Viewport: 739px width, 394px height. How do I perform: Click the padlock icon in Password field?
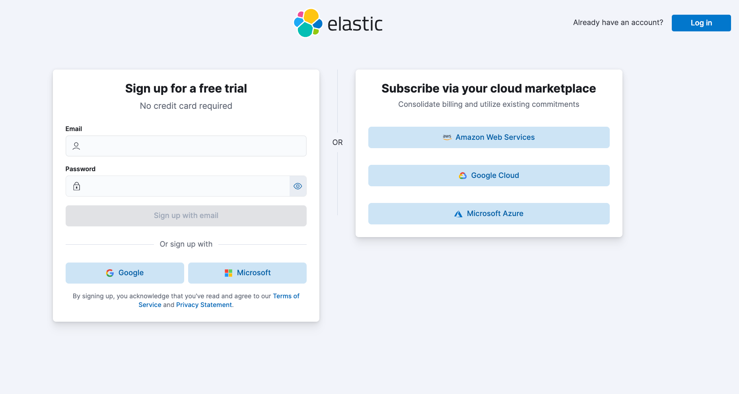pyautogui.click(x=77, y=186)
